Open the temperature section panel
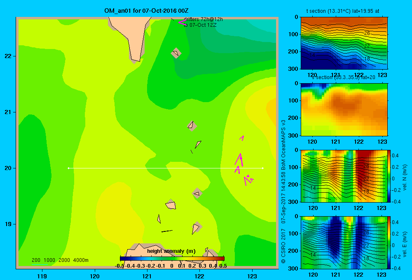The height and width of the screenshot is (280, 412). [x=344, y=43]
